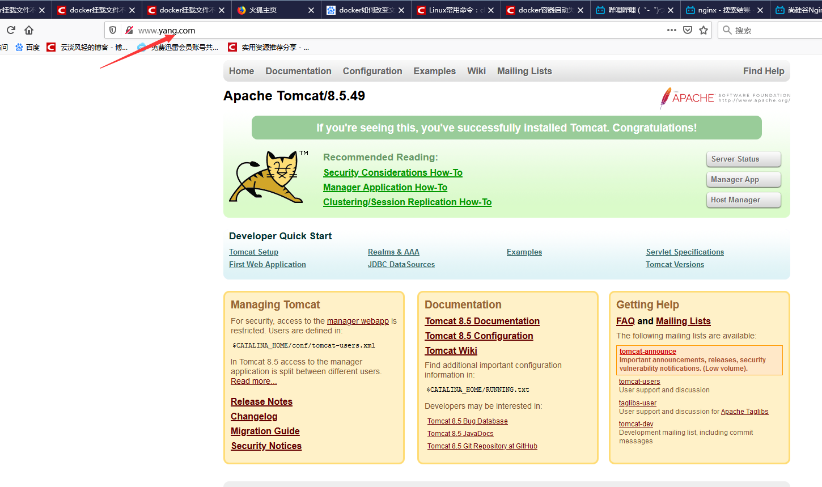Screen dimensions: 822x487
Task: Click the Tomcat cat logo image
Action: [x=268, y=176]
